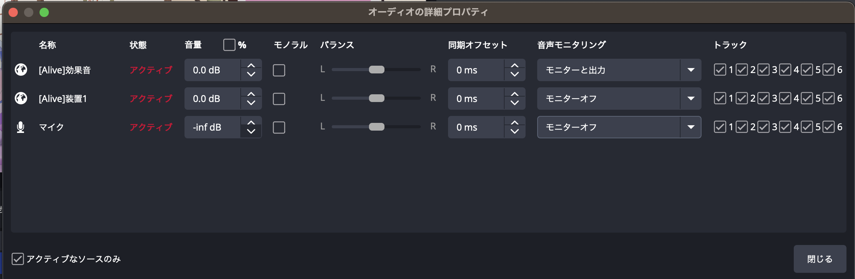Increase volume of [Alive]効果音 with up arrow

(251, 65)
